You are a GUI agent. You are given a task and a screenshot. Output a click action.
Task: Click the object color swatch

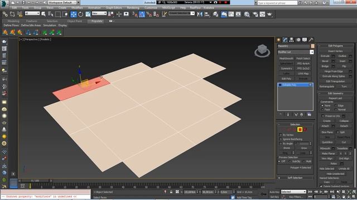coord(312,46)
